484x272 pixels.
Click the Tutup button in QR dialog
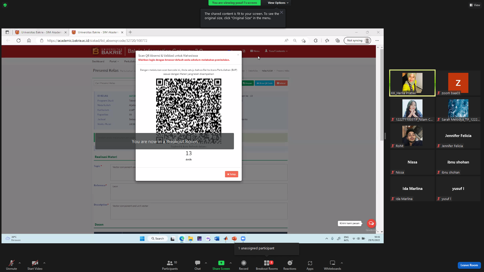(231, 174)
